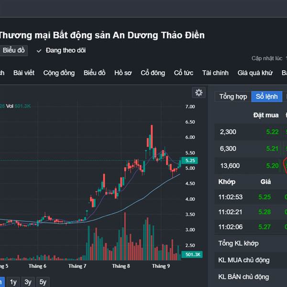The height and width of the screenshot is (287, 287).
Task: Click the 5.25 current price label on chart
Action: (x=190, y=161)
